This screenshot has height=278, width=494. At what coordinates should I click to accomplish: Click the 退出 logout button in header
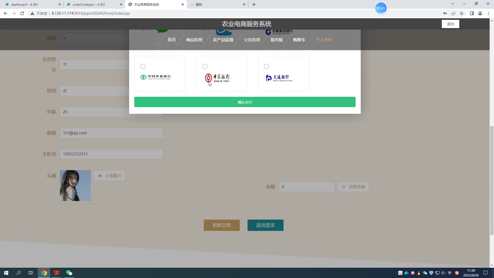coord(450,24)
